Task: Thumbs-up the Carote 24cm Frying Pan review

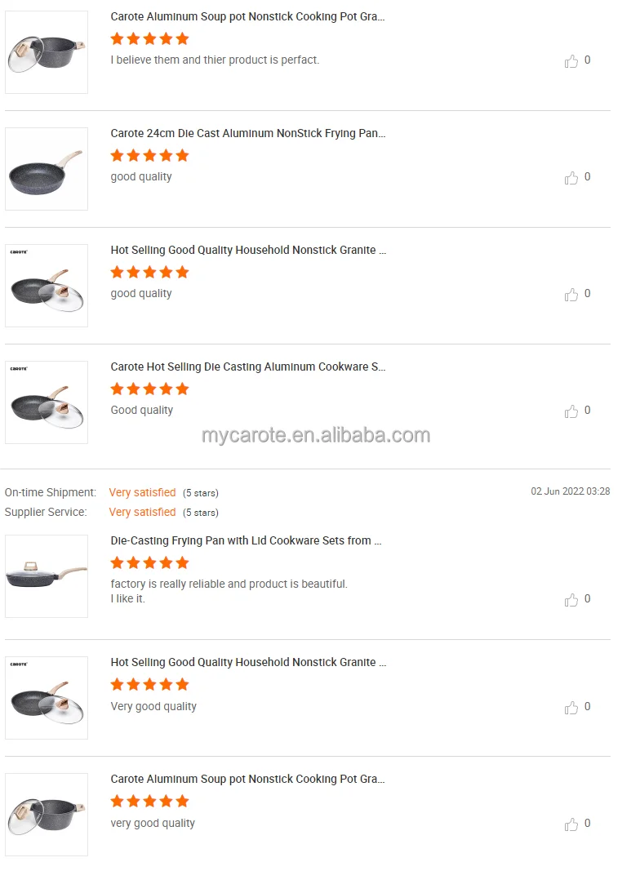Action: [x=571, y=178]
